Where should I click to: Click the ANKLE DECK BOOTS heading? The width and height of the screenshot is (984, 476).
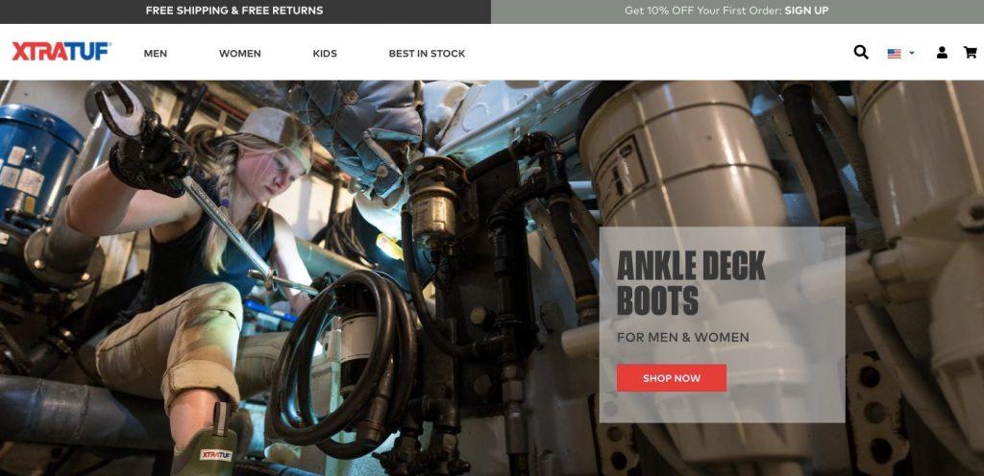pyautogui.click(x=691, y=283)
